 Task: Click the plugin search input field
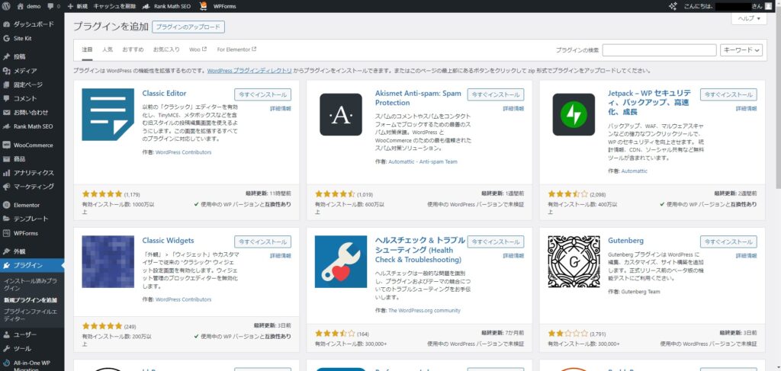(659, 50)
